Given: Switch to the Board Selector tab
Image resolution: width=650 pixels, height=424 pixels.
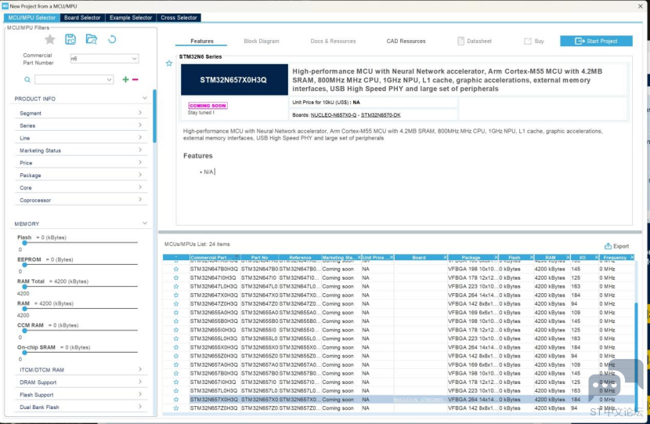Looking at the screenshot, I should 82,17.
